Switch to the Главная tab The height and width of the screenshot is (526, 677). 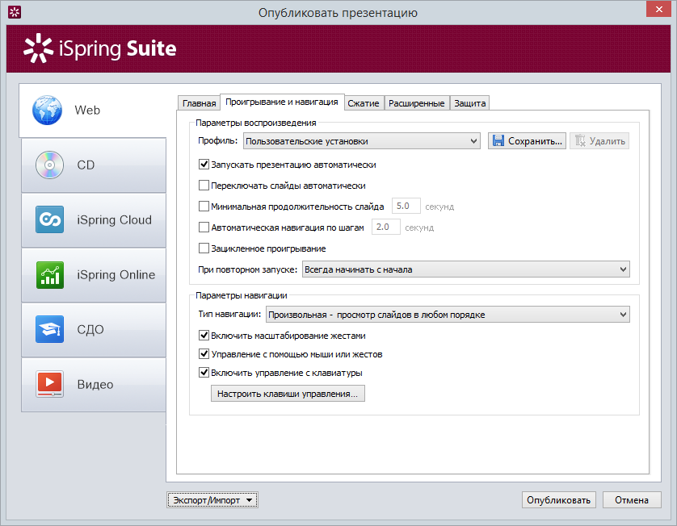[x=199, y=103]
